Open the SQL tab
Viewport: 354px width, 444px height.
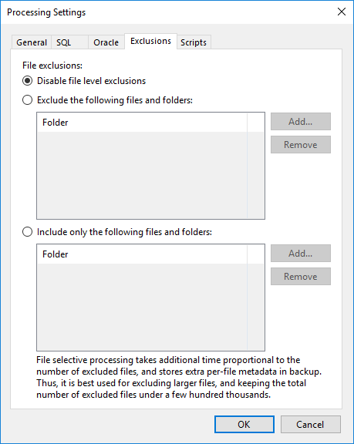69,42
